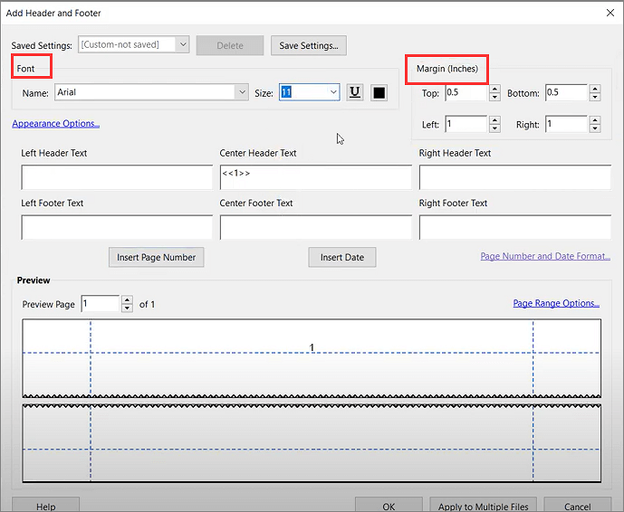Expand the font Size dropdown
The image size is (624, 512).
tap(332, 92)
